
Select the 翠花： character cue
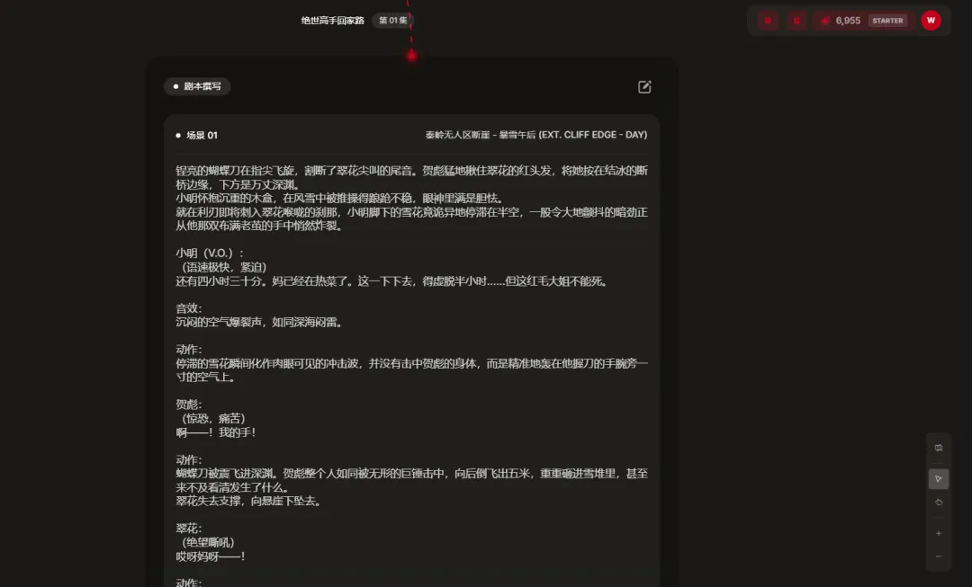tap(188, 529)
